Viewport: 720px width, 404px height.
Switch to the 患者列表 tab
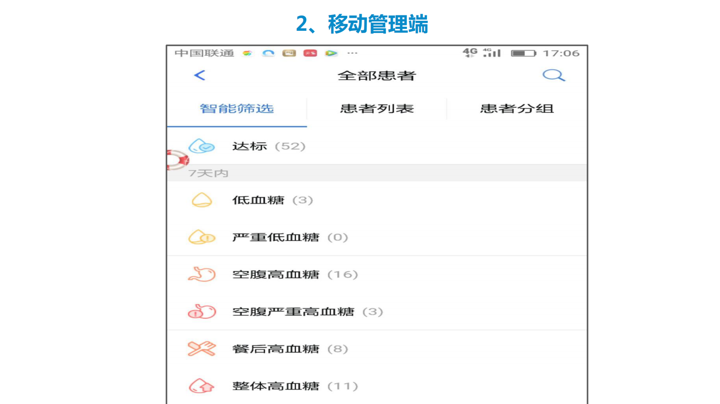click(x=377, y=109)
